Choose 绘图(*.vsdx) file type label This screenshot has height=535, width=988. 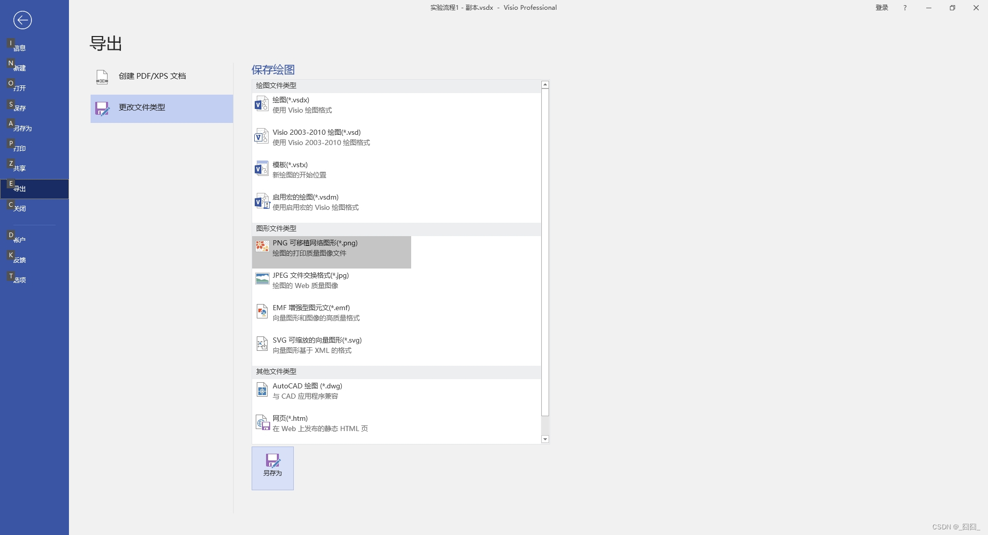tap(291, 100)
